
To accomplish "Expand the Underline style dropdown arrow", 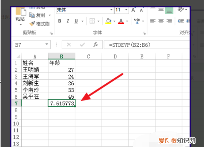I will click(x=83, y=21).
